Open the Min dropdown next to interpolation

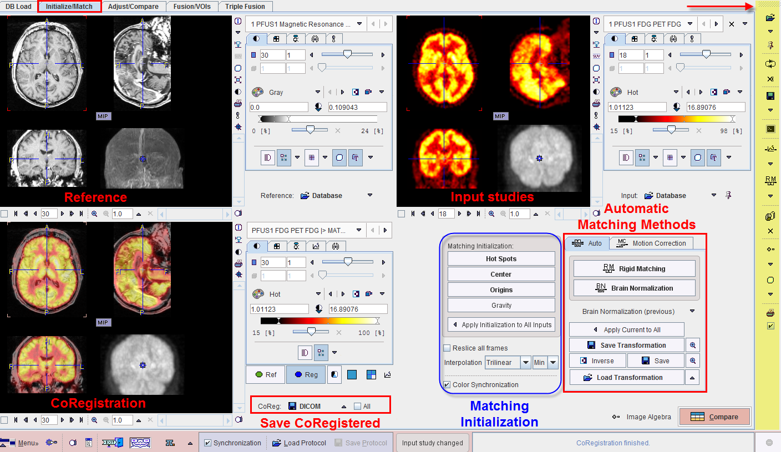552,363
